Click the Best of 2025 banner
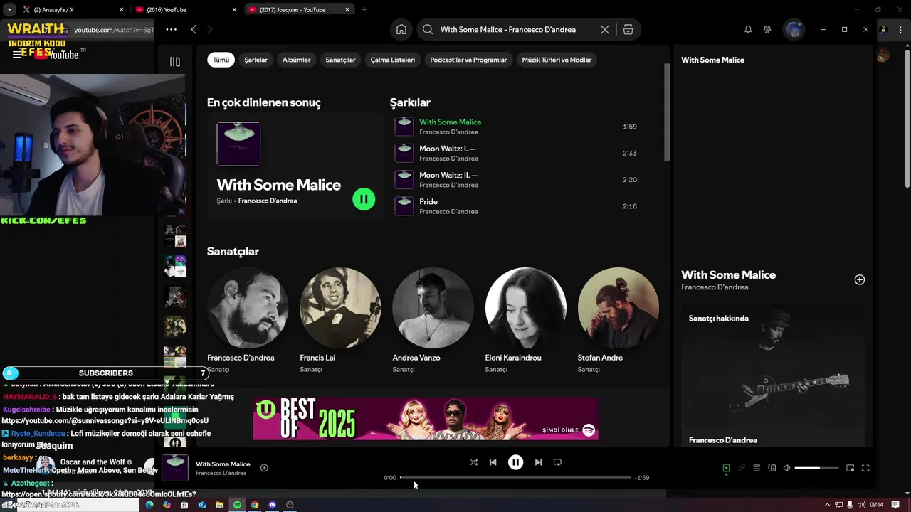911x512 pixels. 426,419
